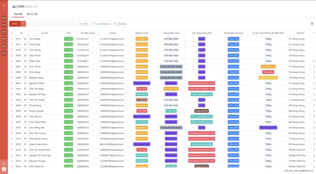This screenshot has width=316, height=174.
Task: Open record detail icon for ID 1011
Action: (26, 161)
